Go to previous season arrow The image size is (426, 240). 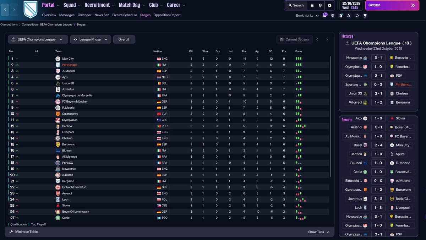pos(317,39)
